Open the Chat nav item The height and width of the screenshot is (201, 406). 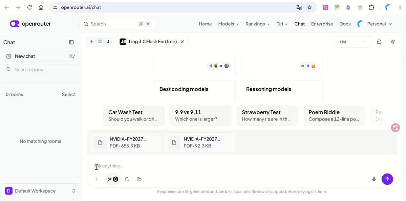(300, 24)
